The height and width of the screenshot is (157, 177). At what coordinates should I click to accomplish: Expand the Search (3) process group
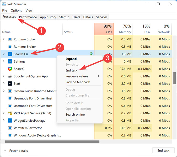4,54
